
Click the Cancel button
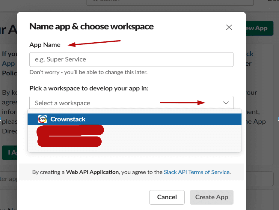tap(167, 197)
